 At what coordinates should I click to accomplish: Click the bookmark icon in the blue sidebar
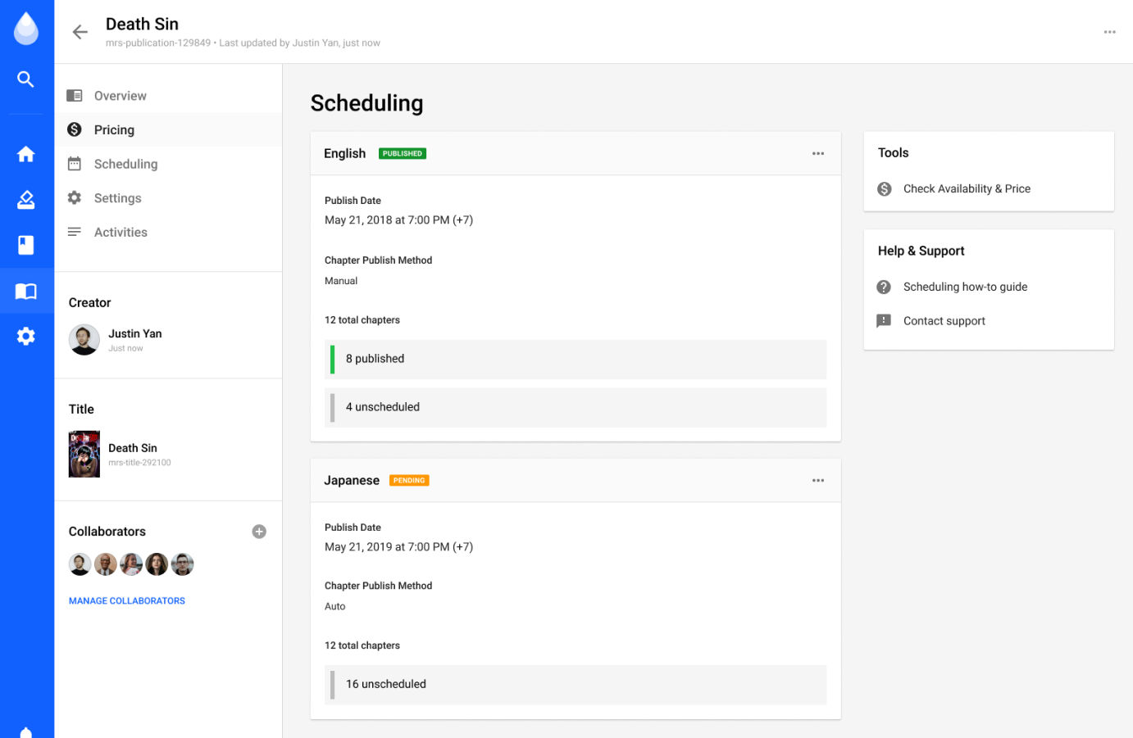coord(26,245)
